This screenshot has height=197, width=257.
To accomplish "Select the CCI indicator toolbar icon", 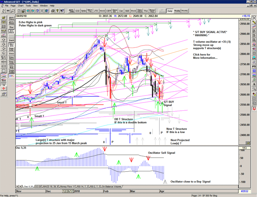I will point(77,11).
